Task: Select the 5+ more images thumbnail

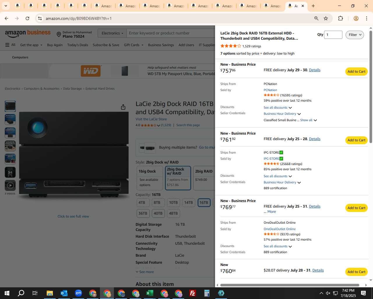Action: [10, 172]
